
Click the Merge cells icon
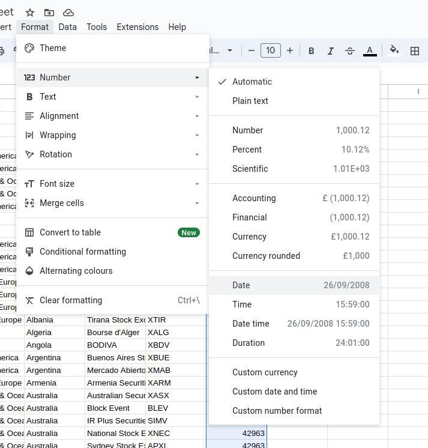coord(29,203)
